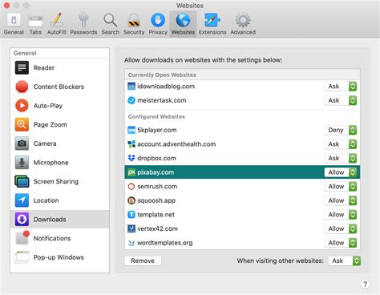Click the AutoFill tab label

click(x=57, y=32)
